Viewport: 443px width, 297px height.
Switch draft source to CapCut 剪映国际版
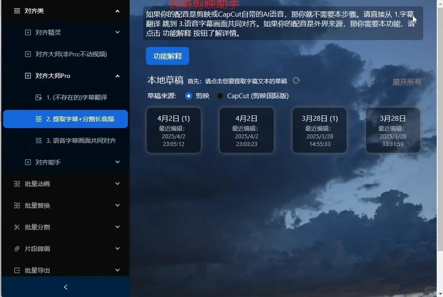(220, 96)
